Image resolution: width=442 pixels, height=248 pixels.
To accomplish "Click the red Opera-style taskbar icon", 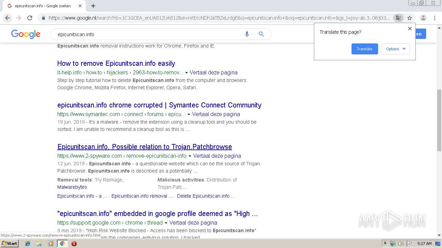I will [74, 244].
